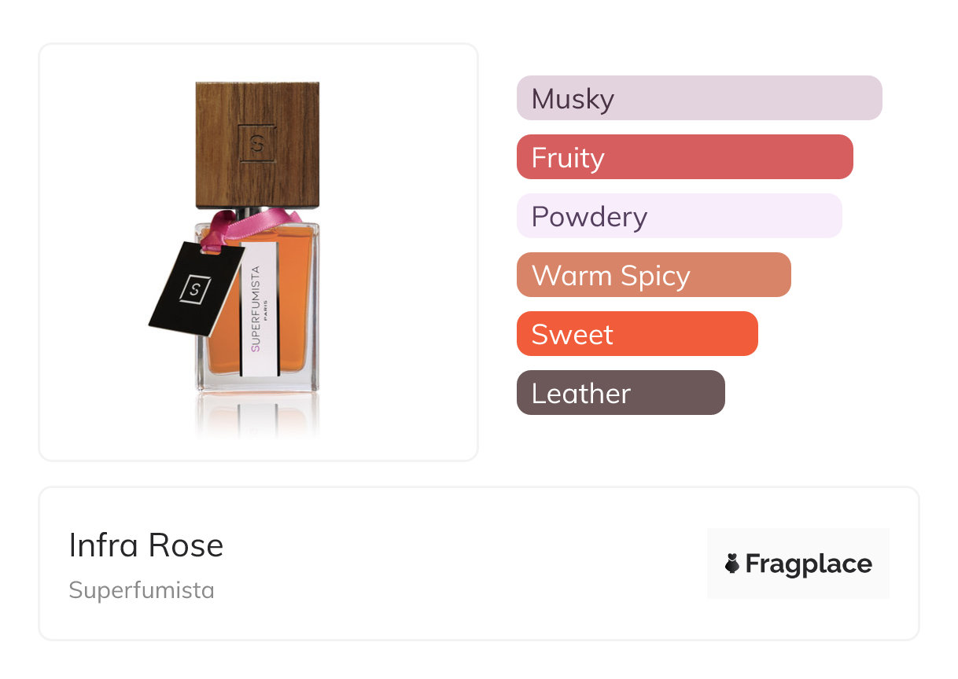Select the red Fruity accord bar
This screenshot has height=679, width=958.
(x=684, y=157)
